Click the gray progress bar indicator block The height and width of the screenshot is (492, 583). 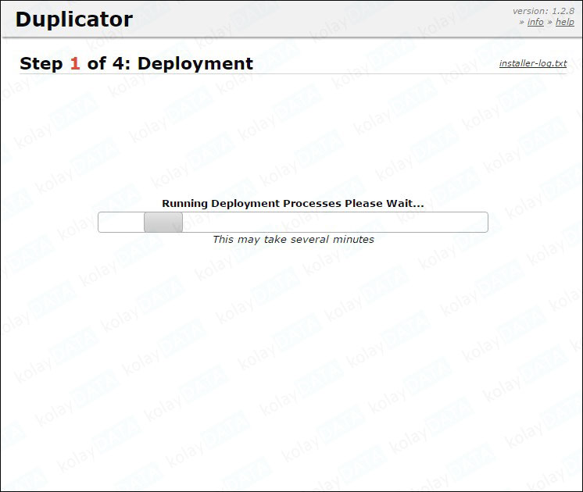163,223
